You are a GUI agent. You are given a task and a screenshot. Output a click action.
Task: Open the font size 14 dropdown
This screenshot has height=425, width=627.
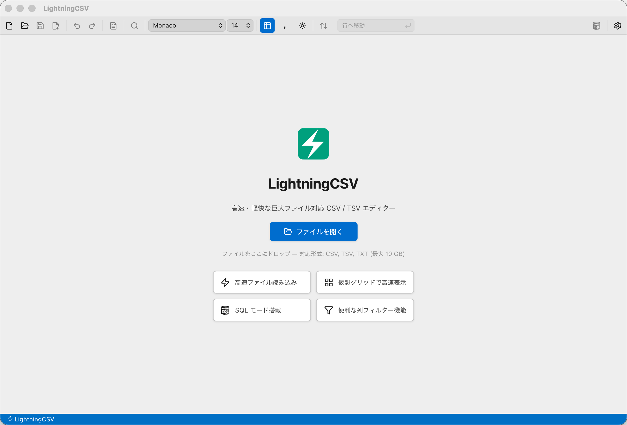pos(240,26)
